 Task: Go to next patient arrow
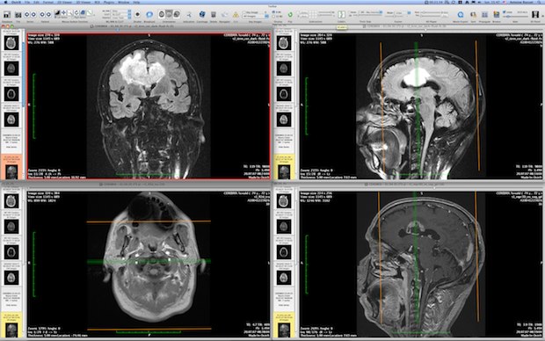coord(48,15)
